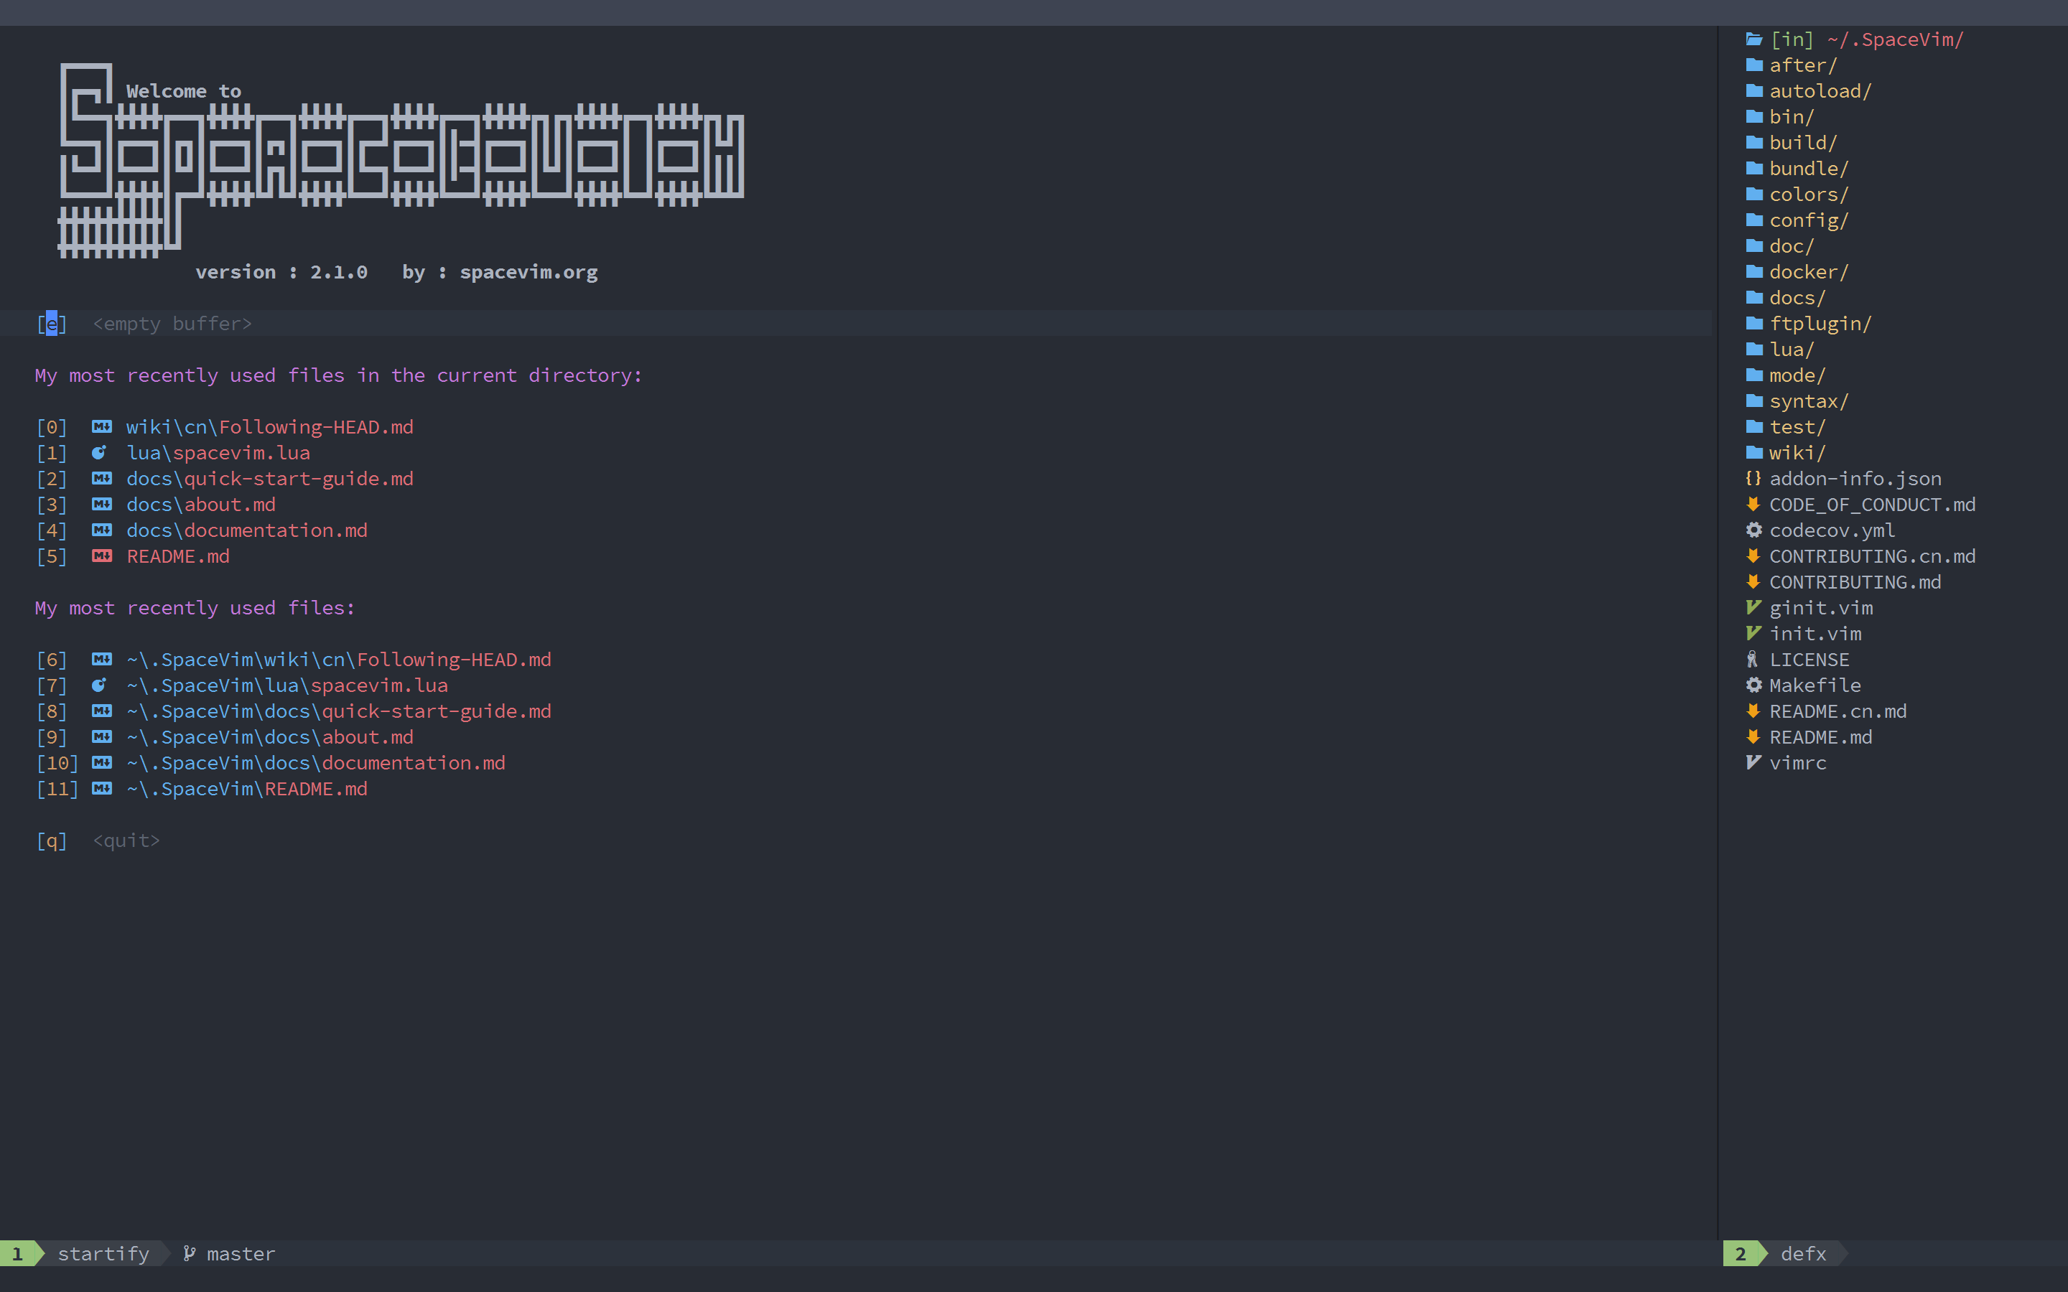Open docs\quick-start-guide.md entry [2]
2068x1292 pixels.
click(269, 479)
